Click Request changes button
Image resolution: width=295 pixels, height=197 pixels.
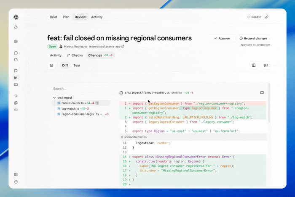[253, 38]
